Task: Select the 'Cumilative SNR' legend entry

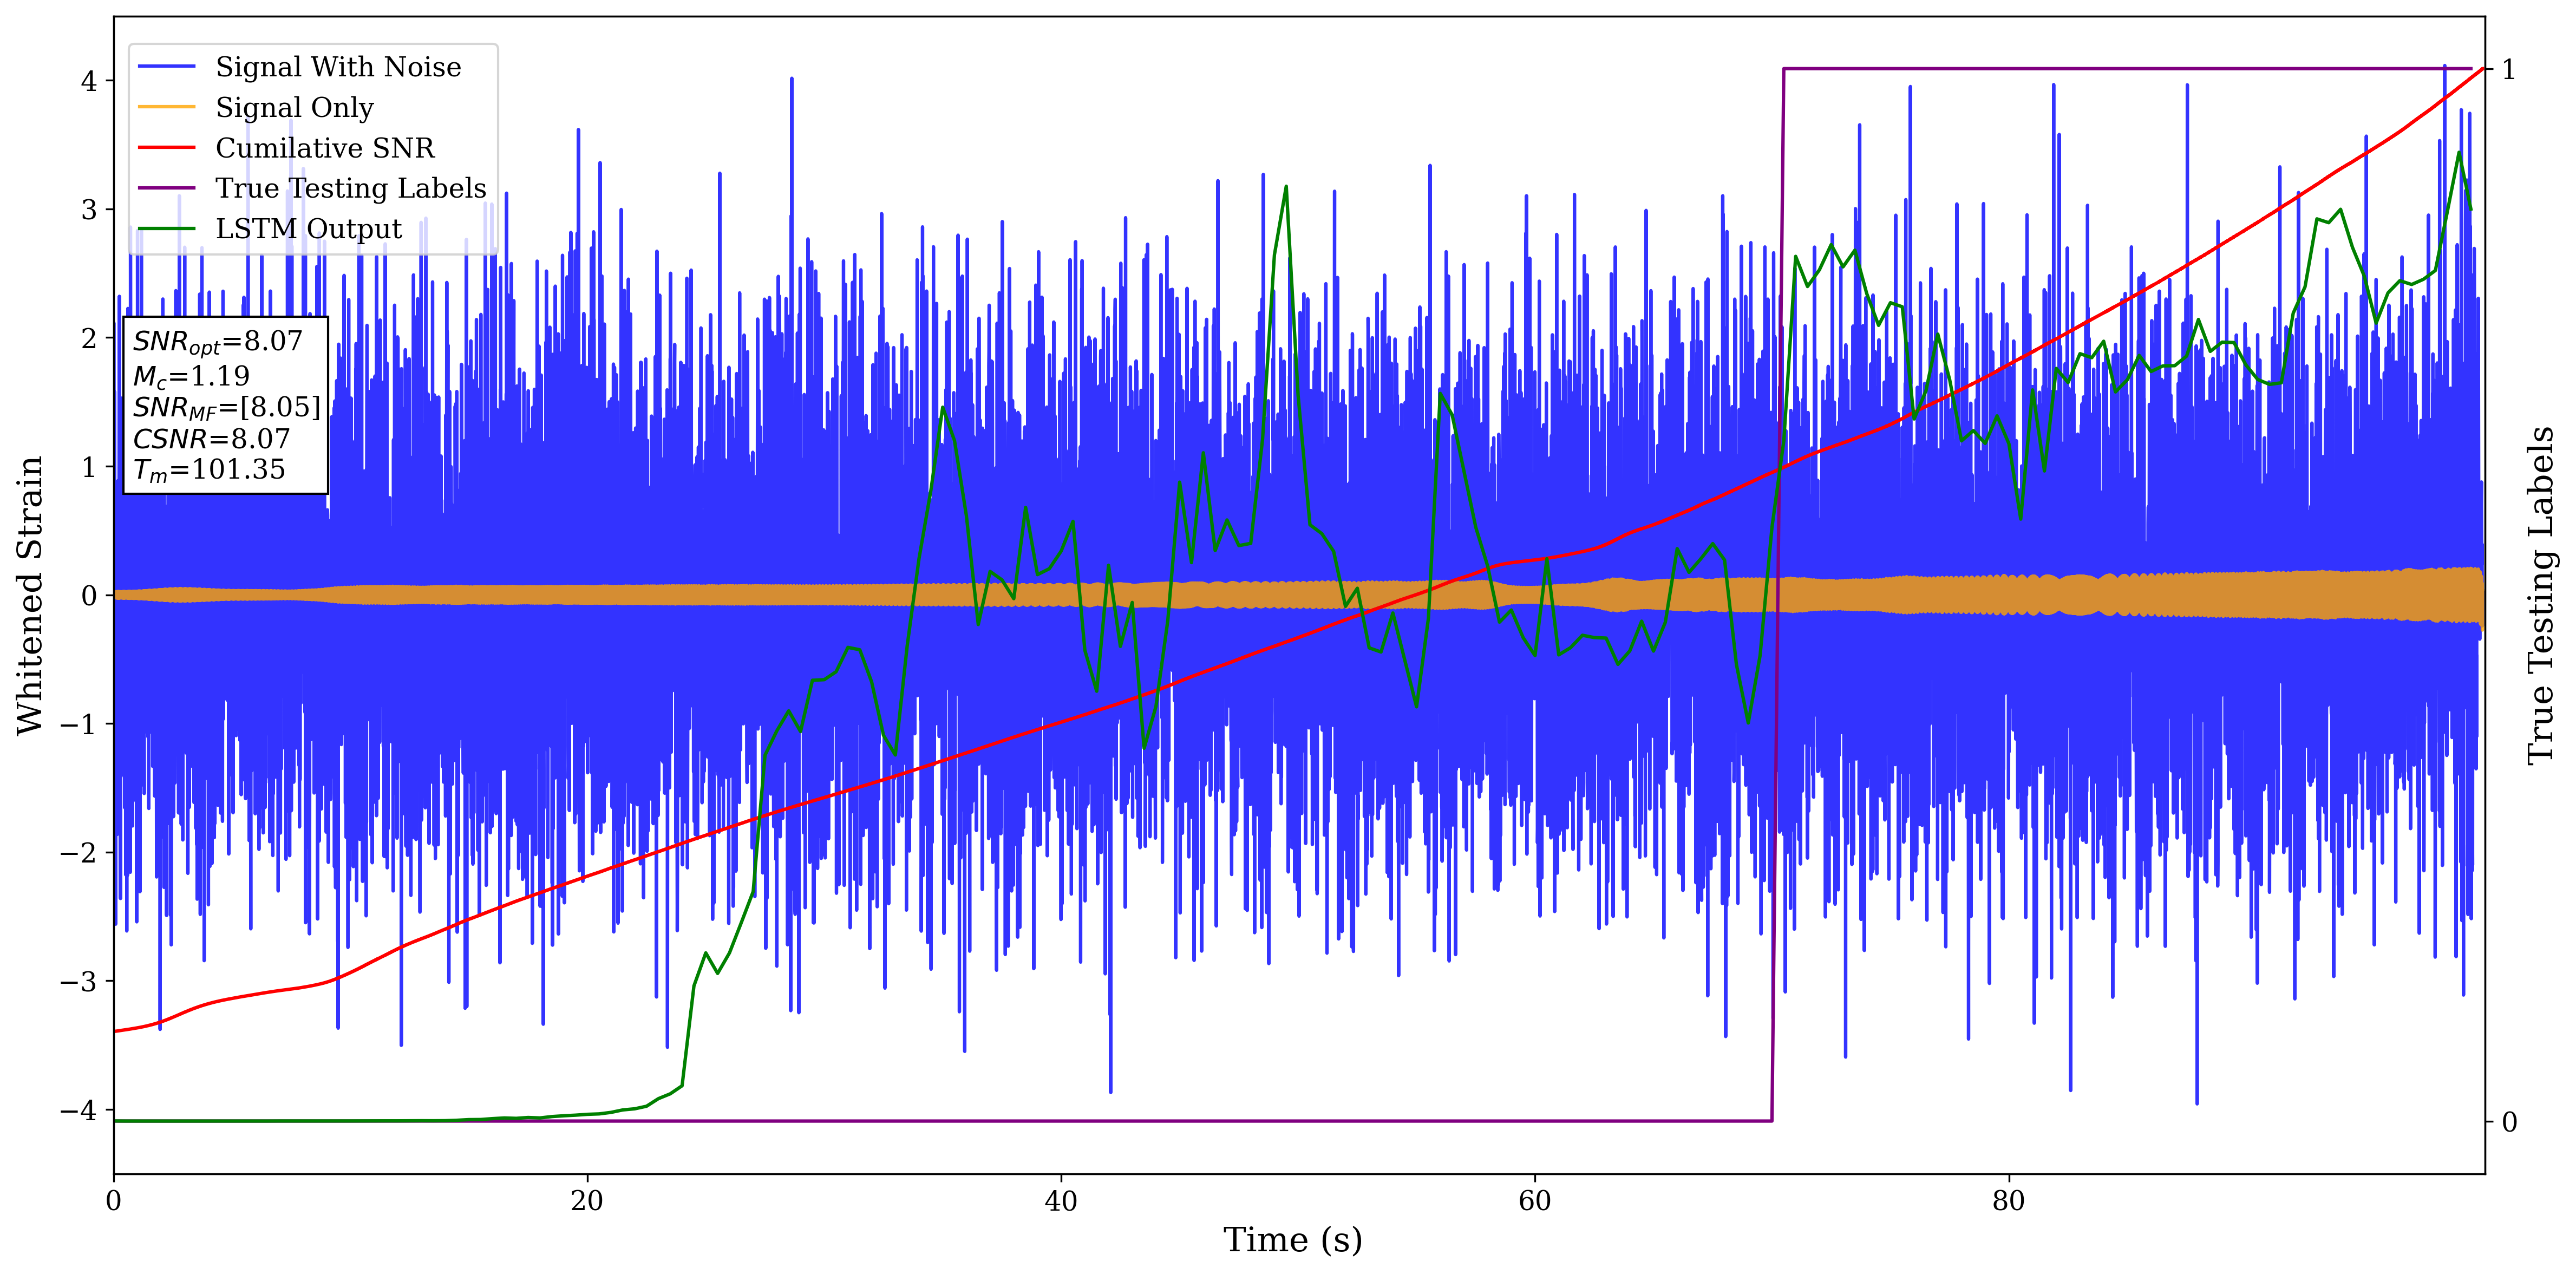Action: pyautogui.click(x=325, y=148)
